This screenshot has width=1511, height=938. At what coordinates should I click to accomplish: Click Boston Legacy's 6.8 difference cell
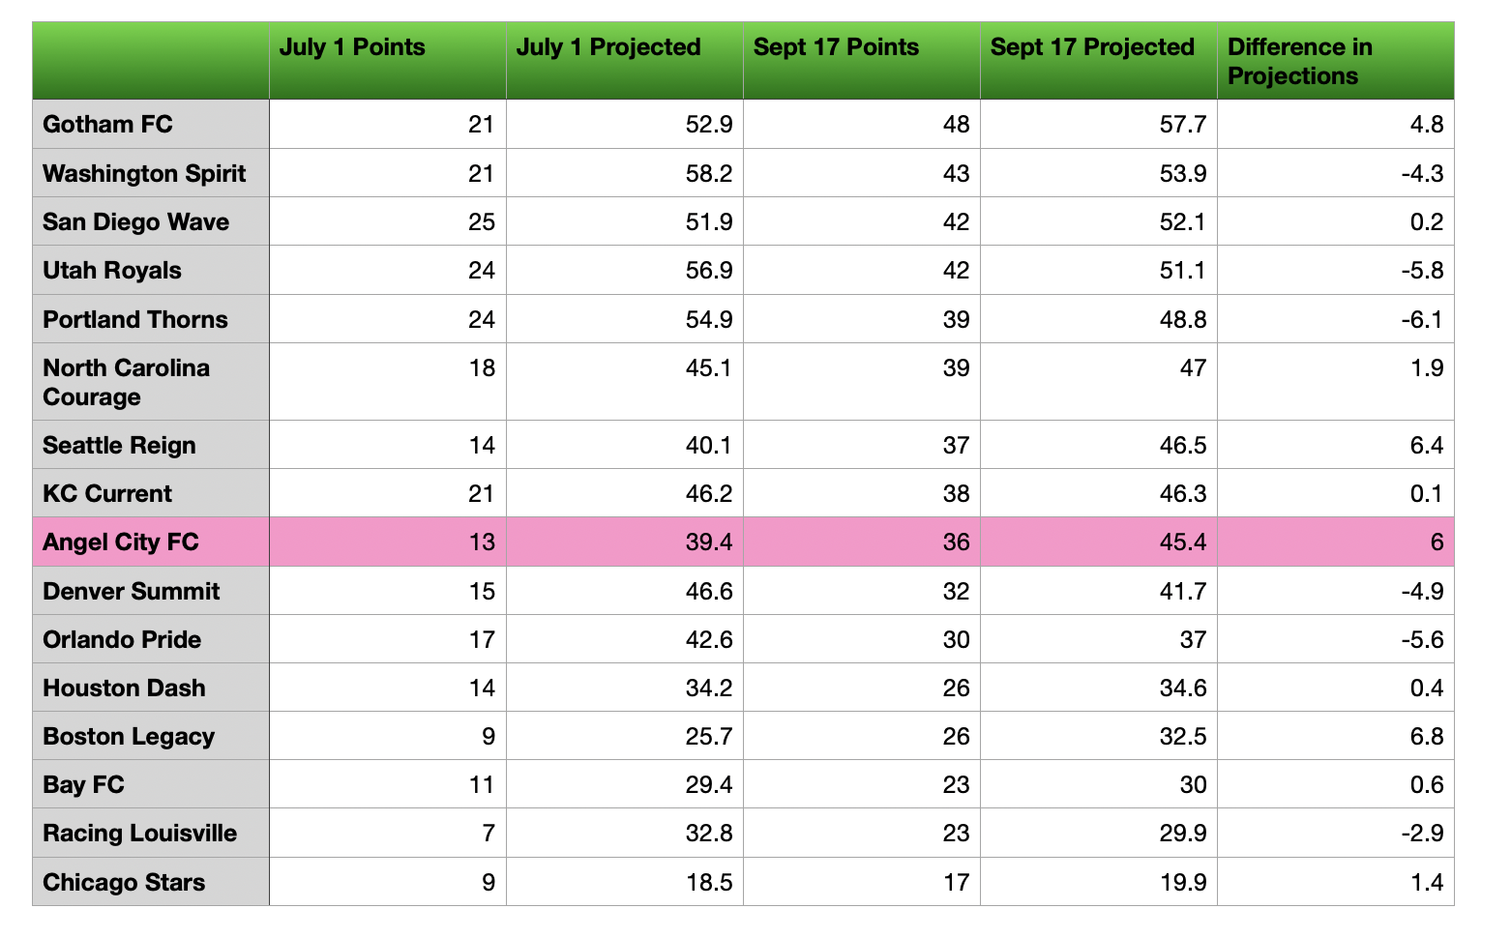pos(1336,736)
